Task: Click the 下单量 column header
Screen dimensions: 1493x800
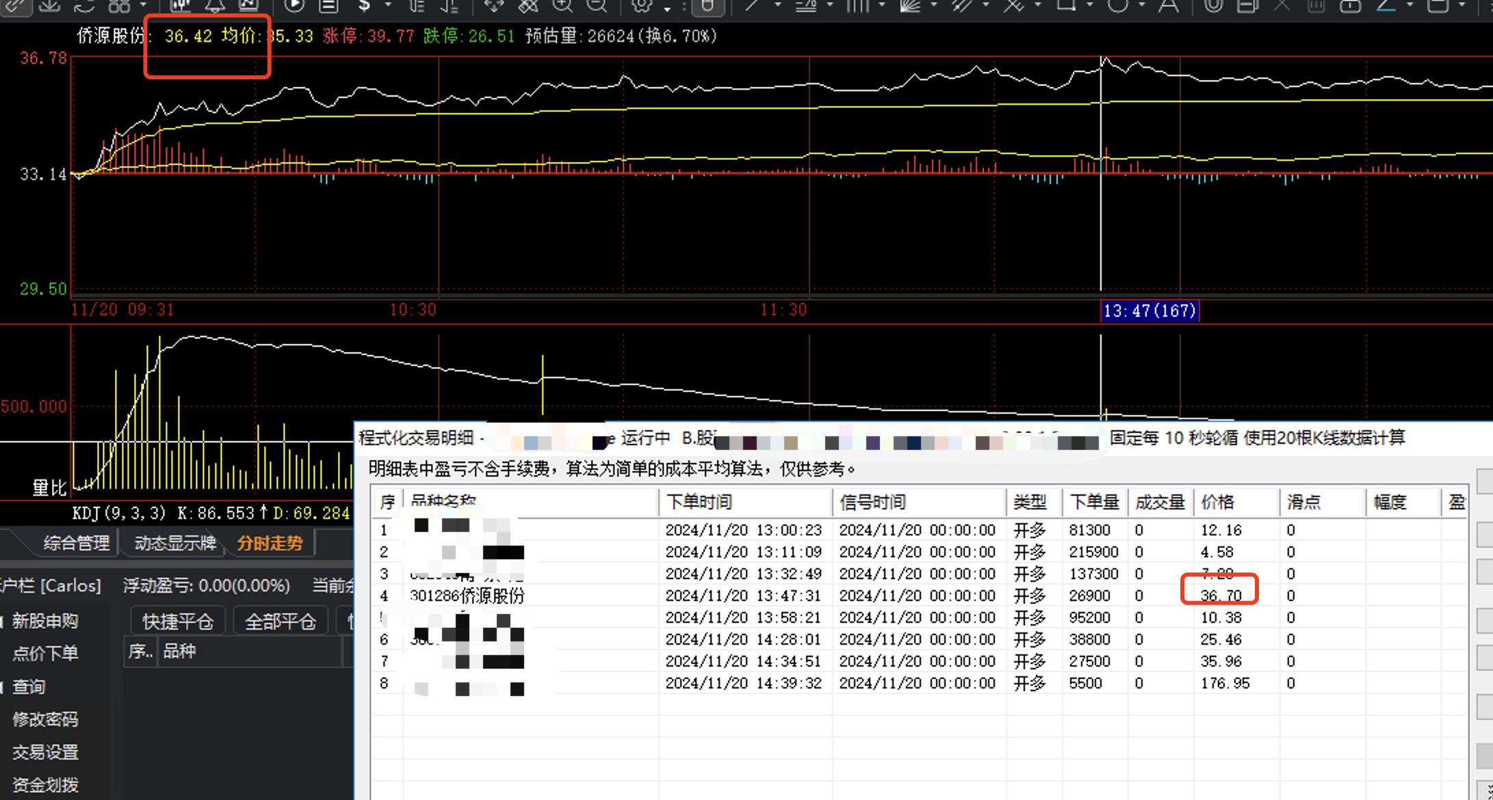Action: tap(1095, 503)
